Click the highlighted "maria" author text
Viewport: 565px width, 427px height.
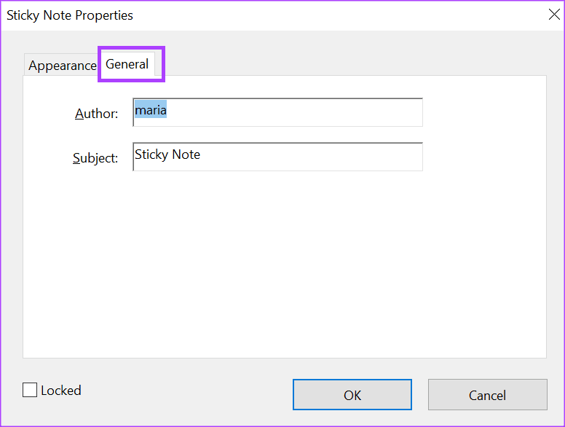pyautogui.click(x=151, y=110)
